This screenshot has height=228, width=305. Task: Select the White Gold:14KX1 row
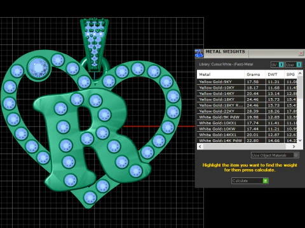pyautogui.click(x=247, y=135)
